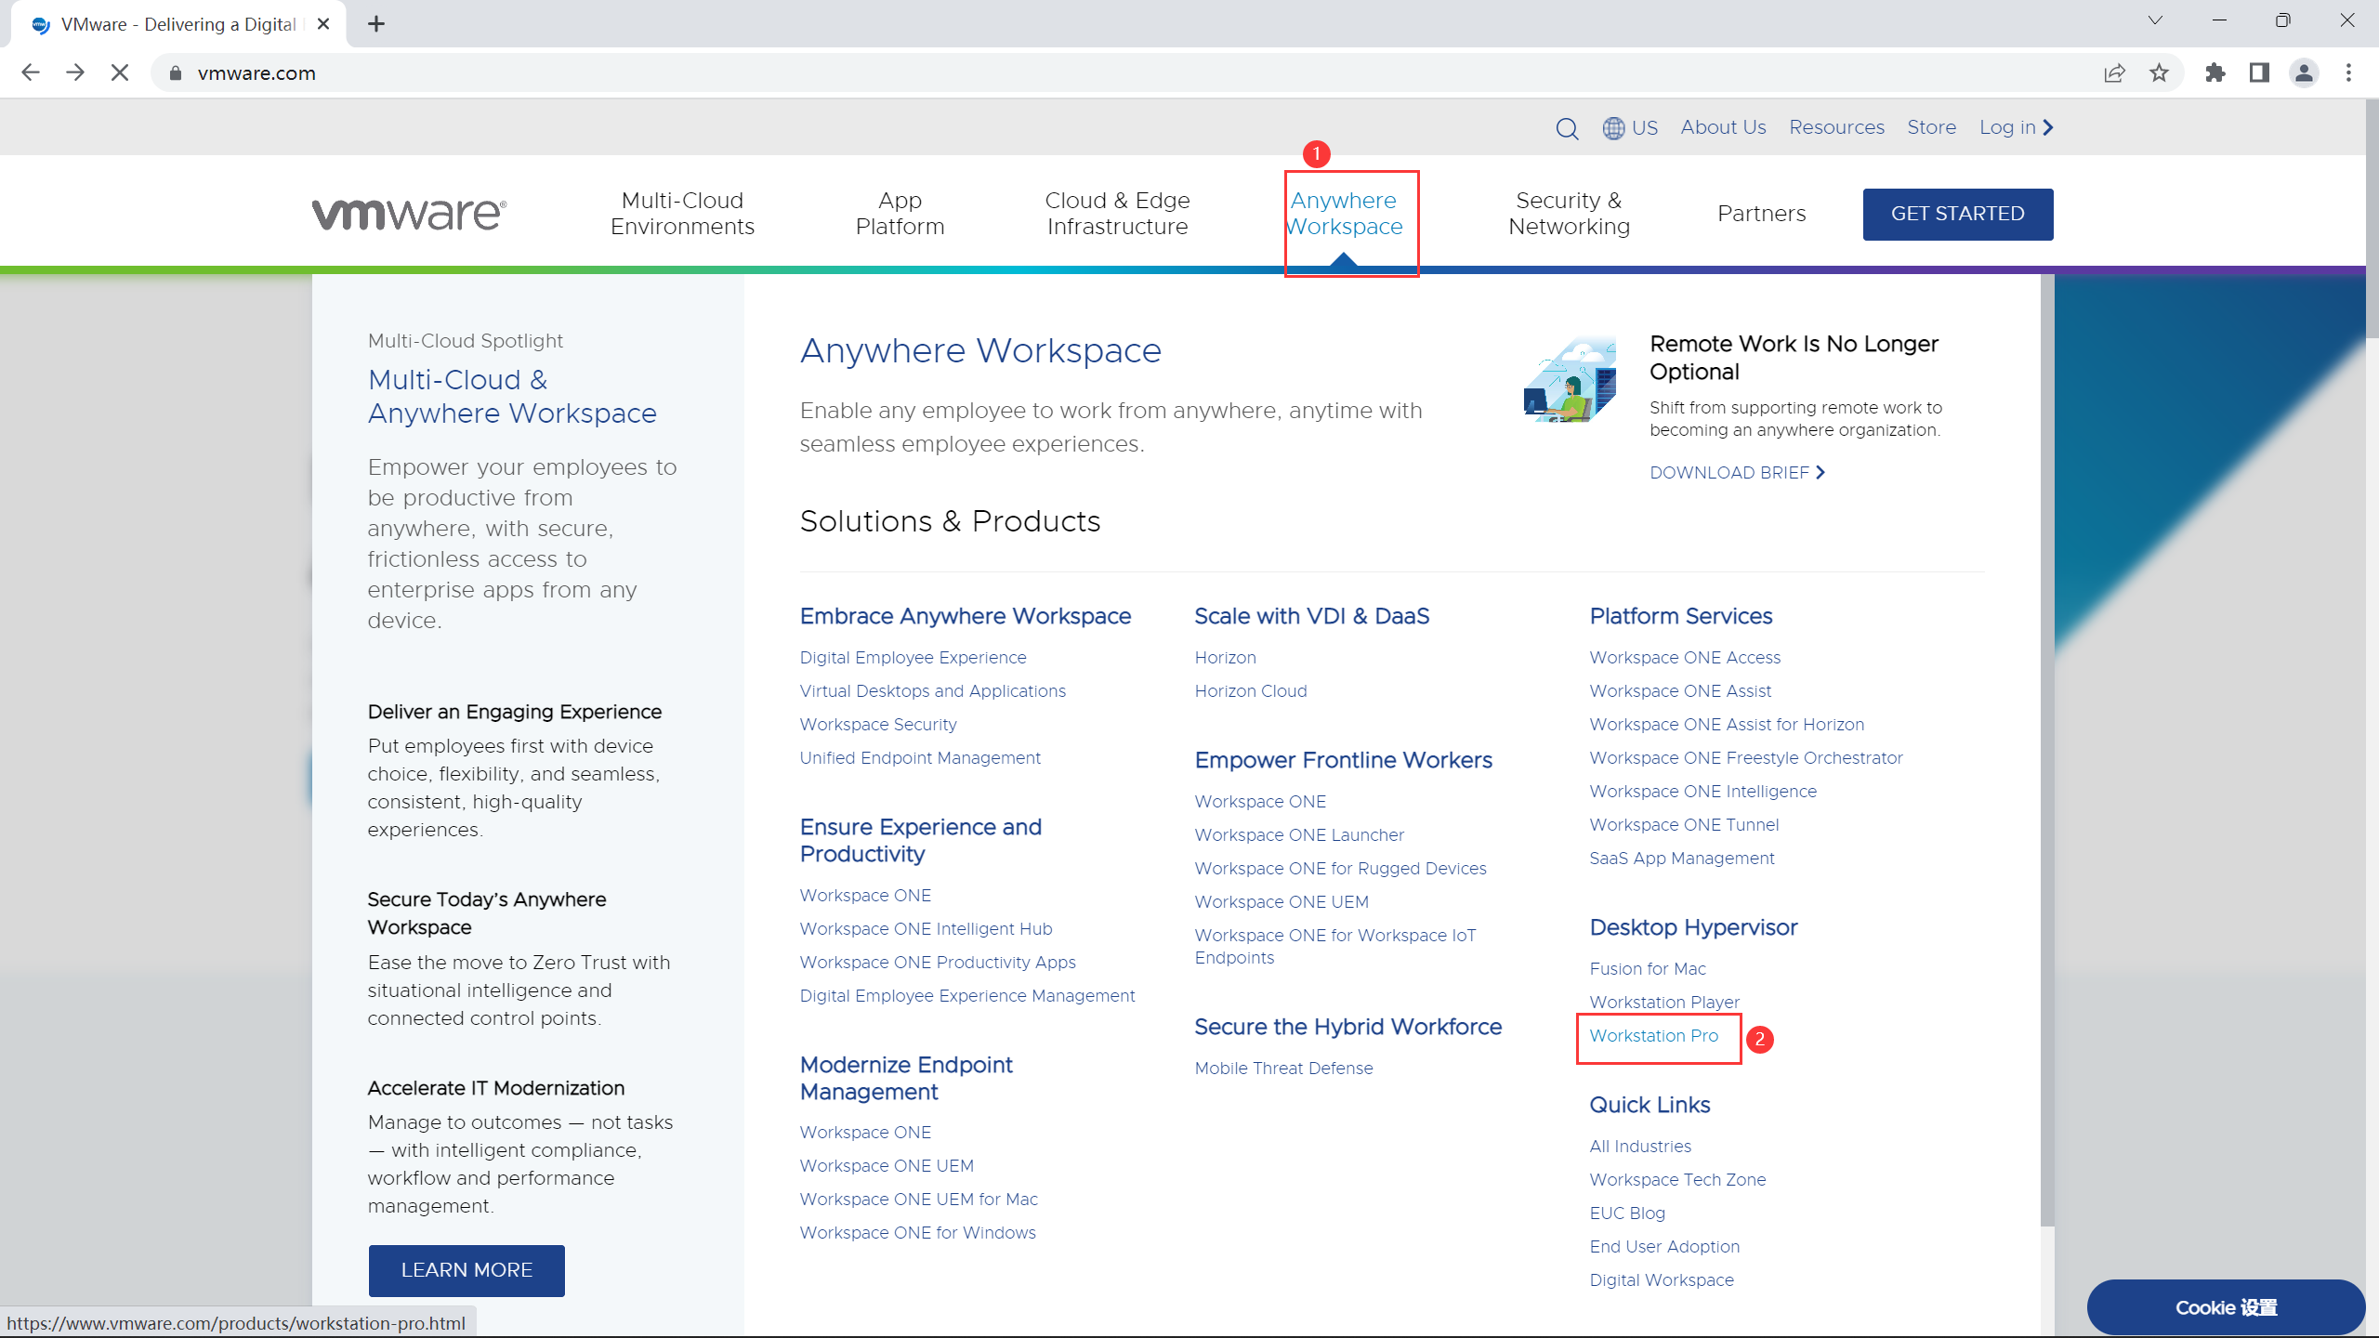Open the Horizon Cloud link
The image size is (2379, 1338).
(x=1251, y=691)
